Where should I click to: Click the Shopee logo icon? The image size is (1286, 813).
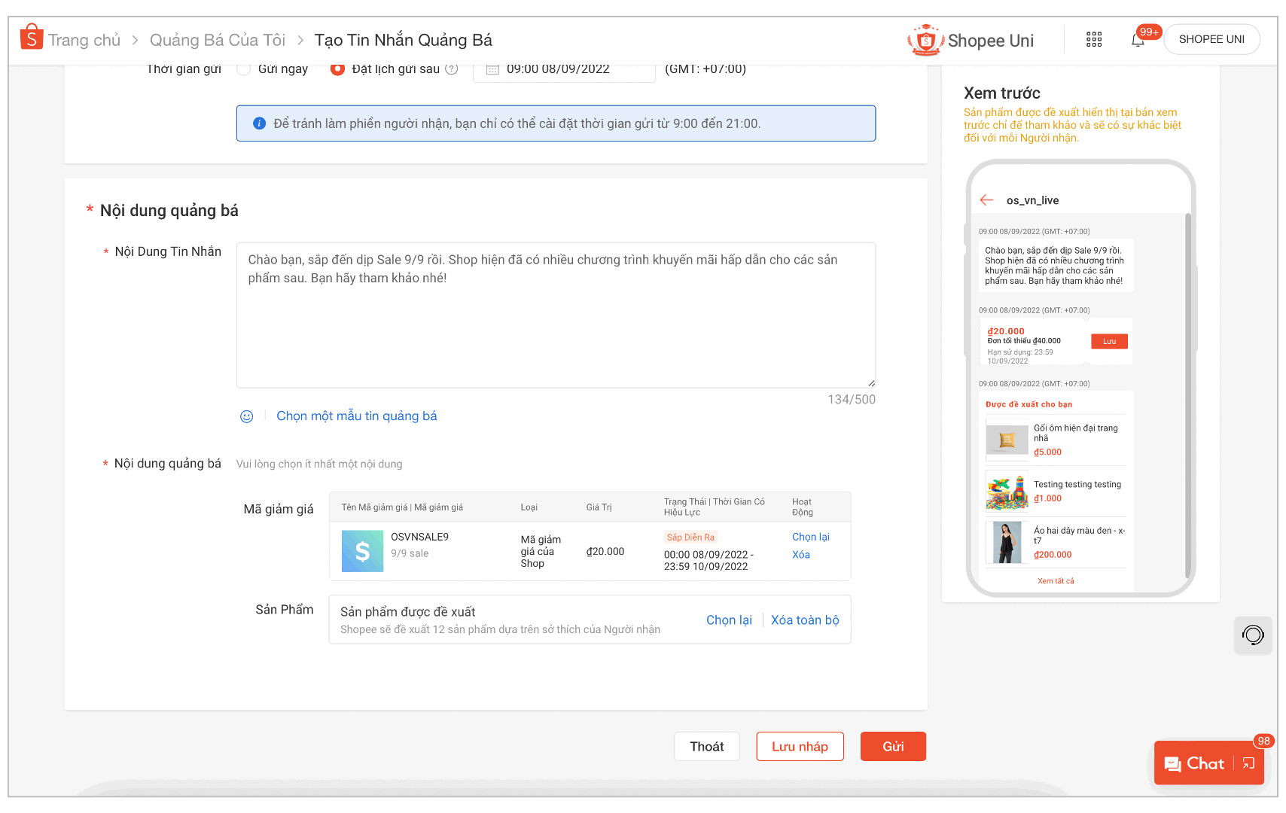[31, 37]
